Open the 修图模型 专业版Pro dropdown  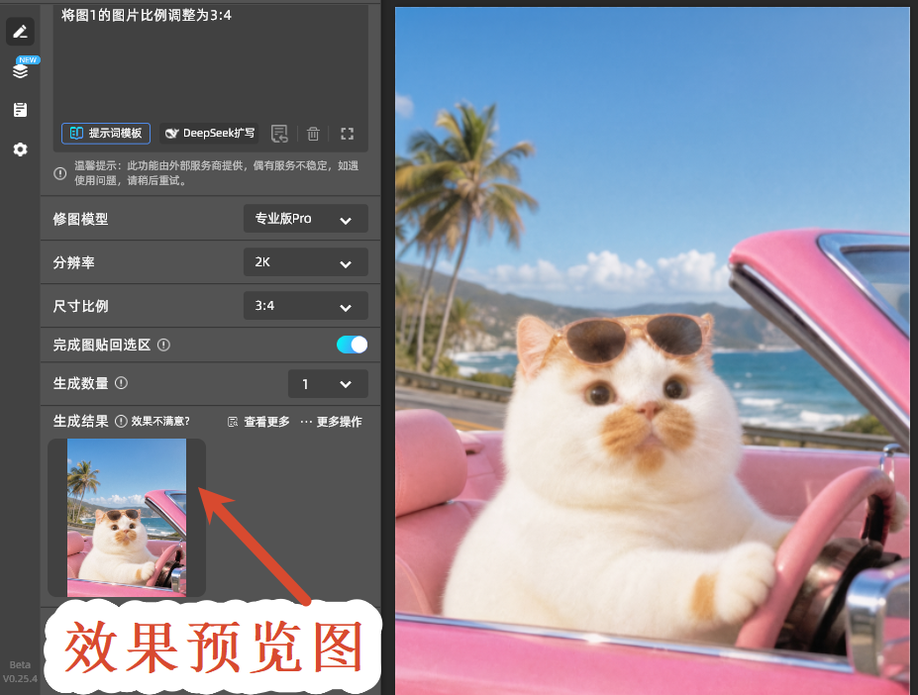306,219
